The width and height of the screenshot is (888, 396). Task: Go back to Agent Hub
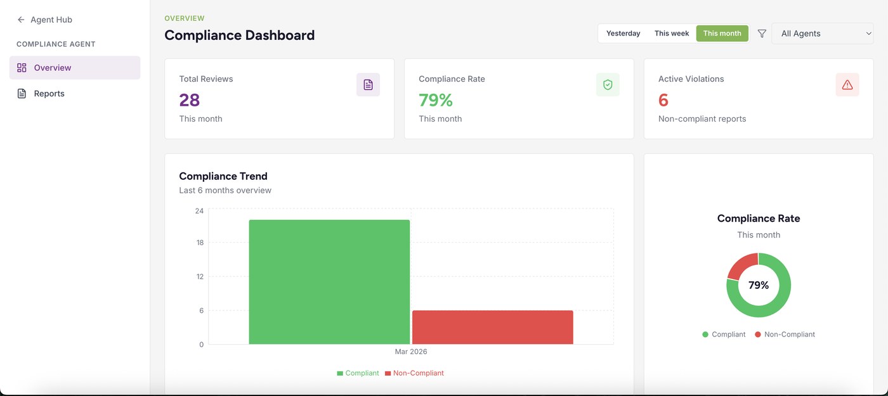pos(44,20)
